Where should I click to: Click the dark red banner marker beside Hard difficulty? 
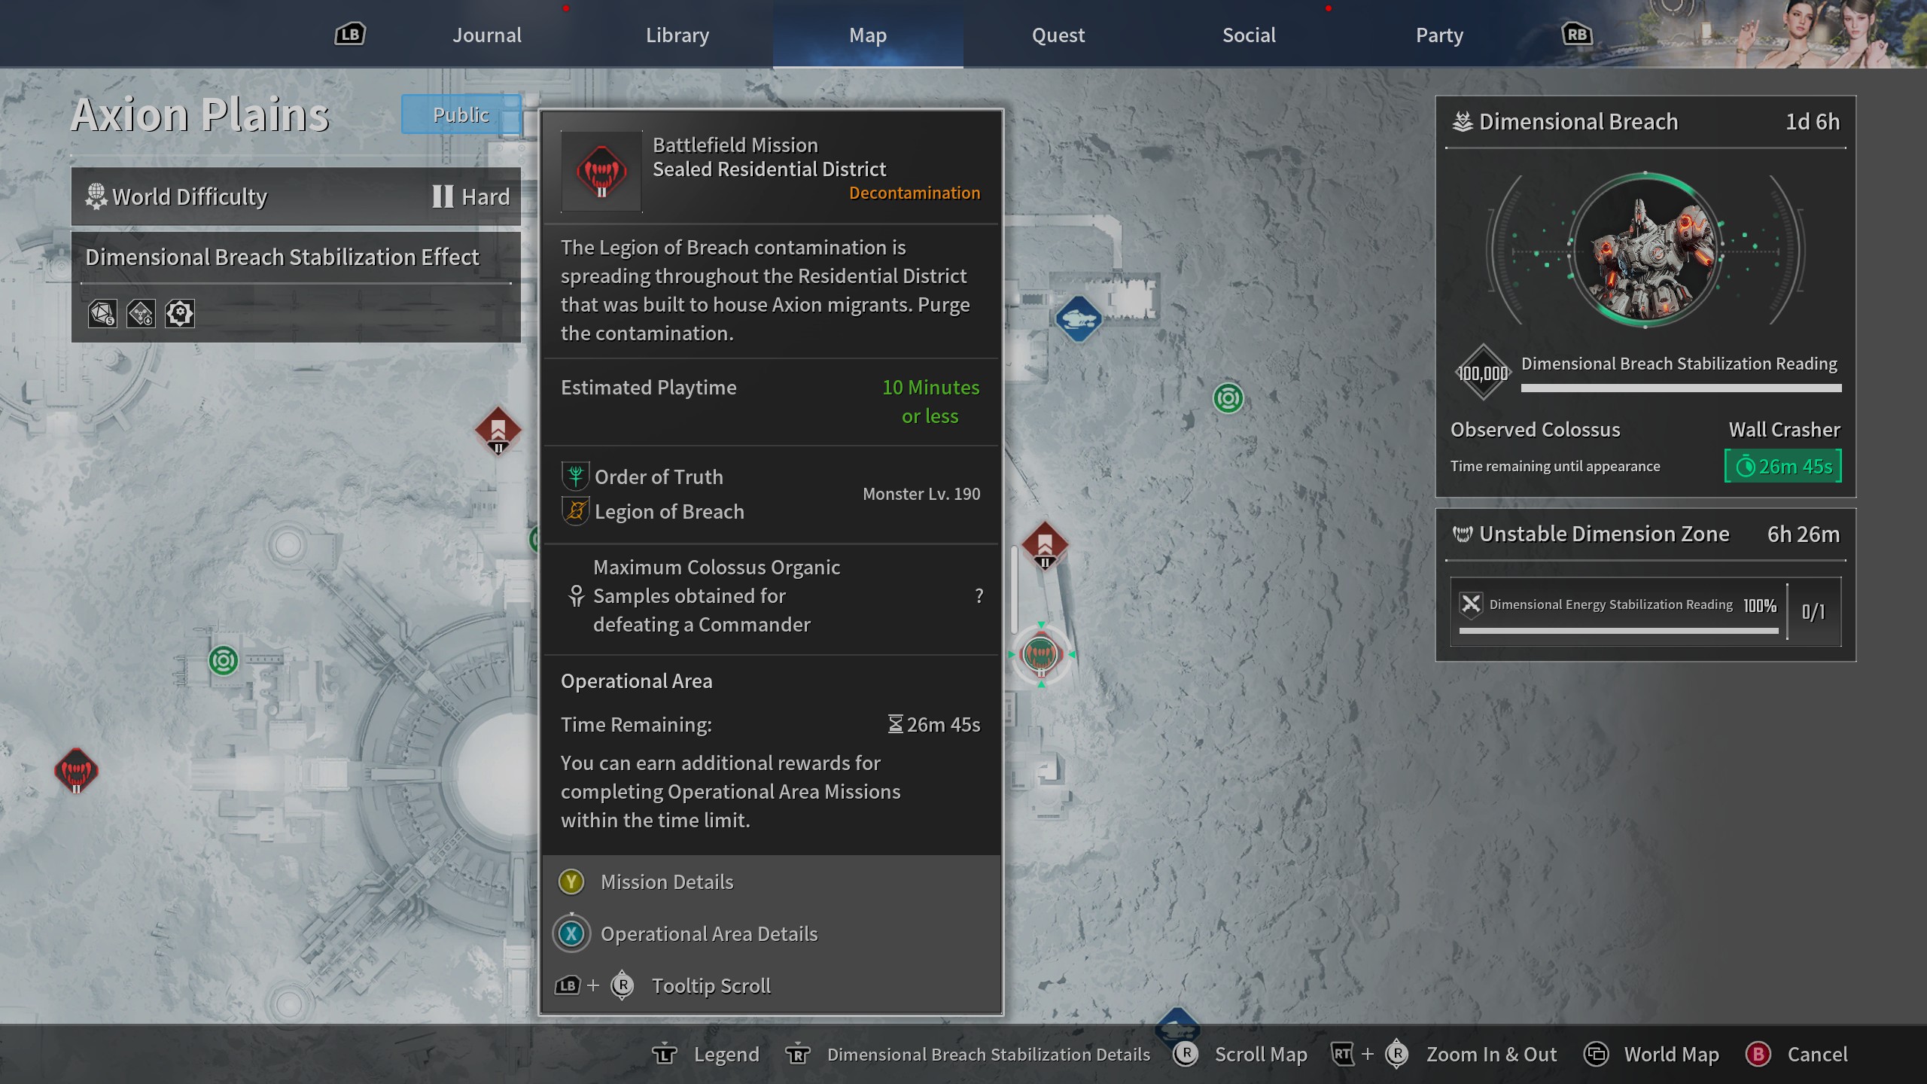click(x=498, y=431)
